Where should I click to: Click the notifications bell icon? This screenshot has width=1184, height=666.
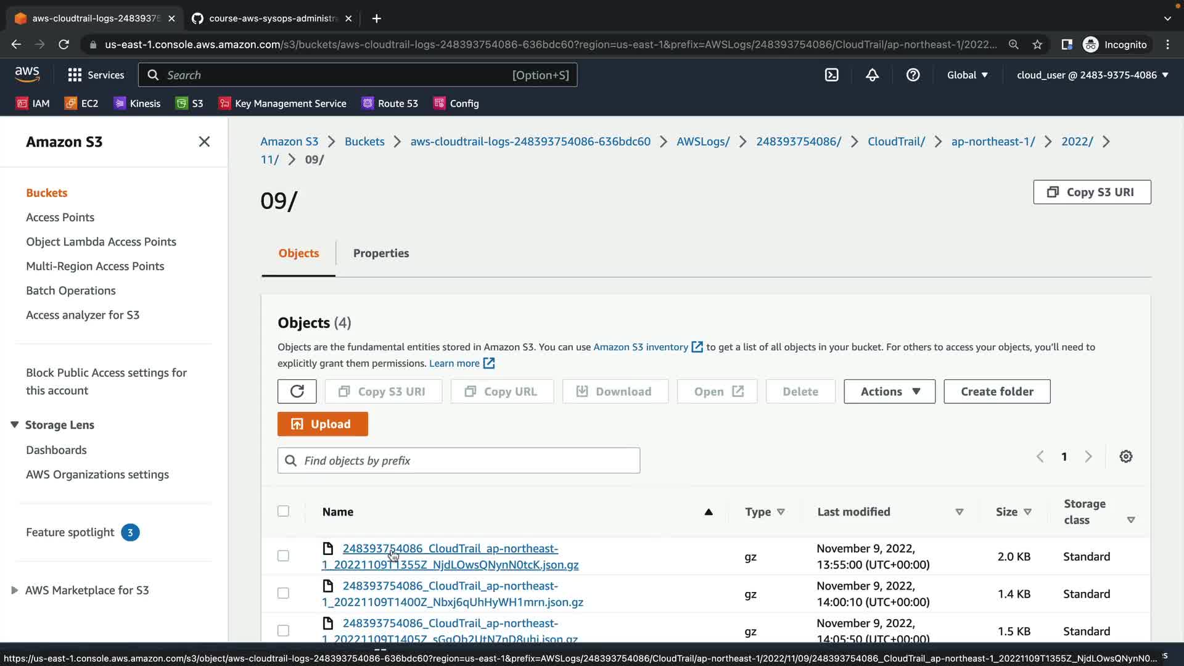[872, 75]
